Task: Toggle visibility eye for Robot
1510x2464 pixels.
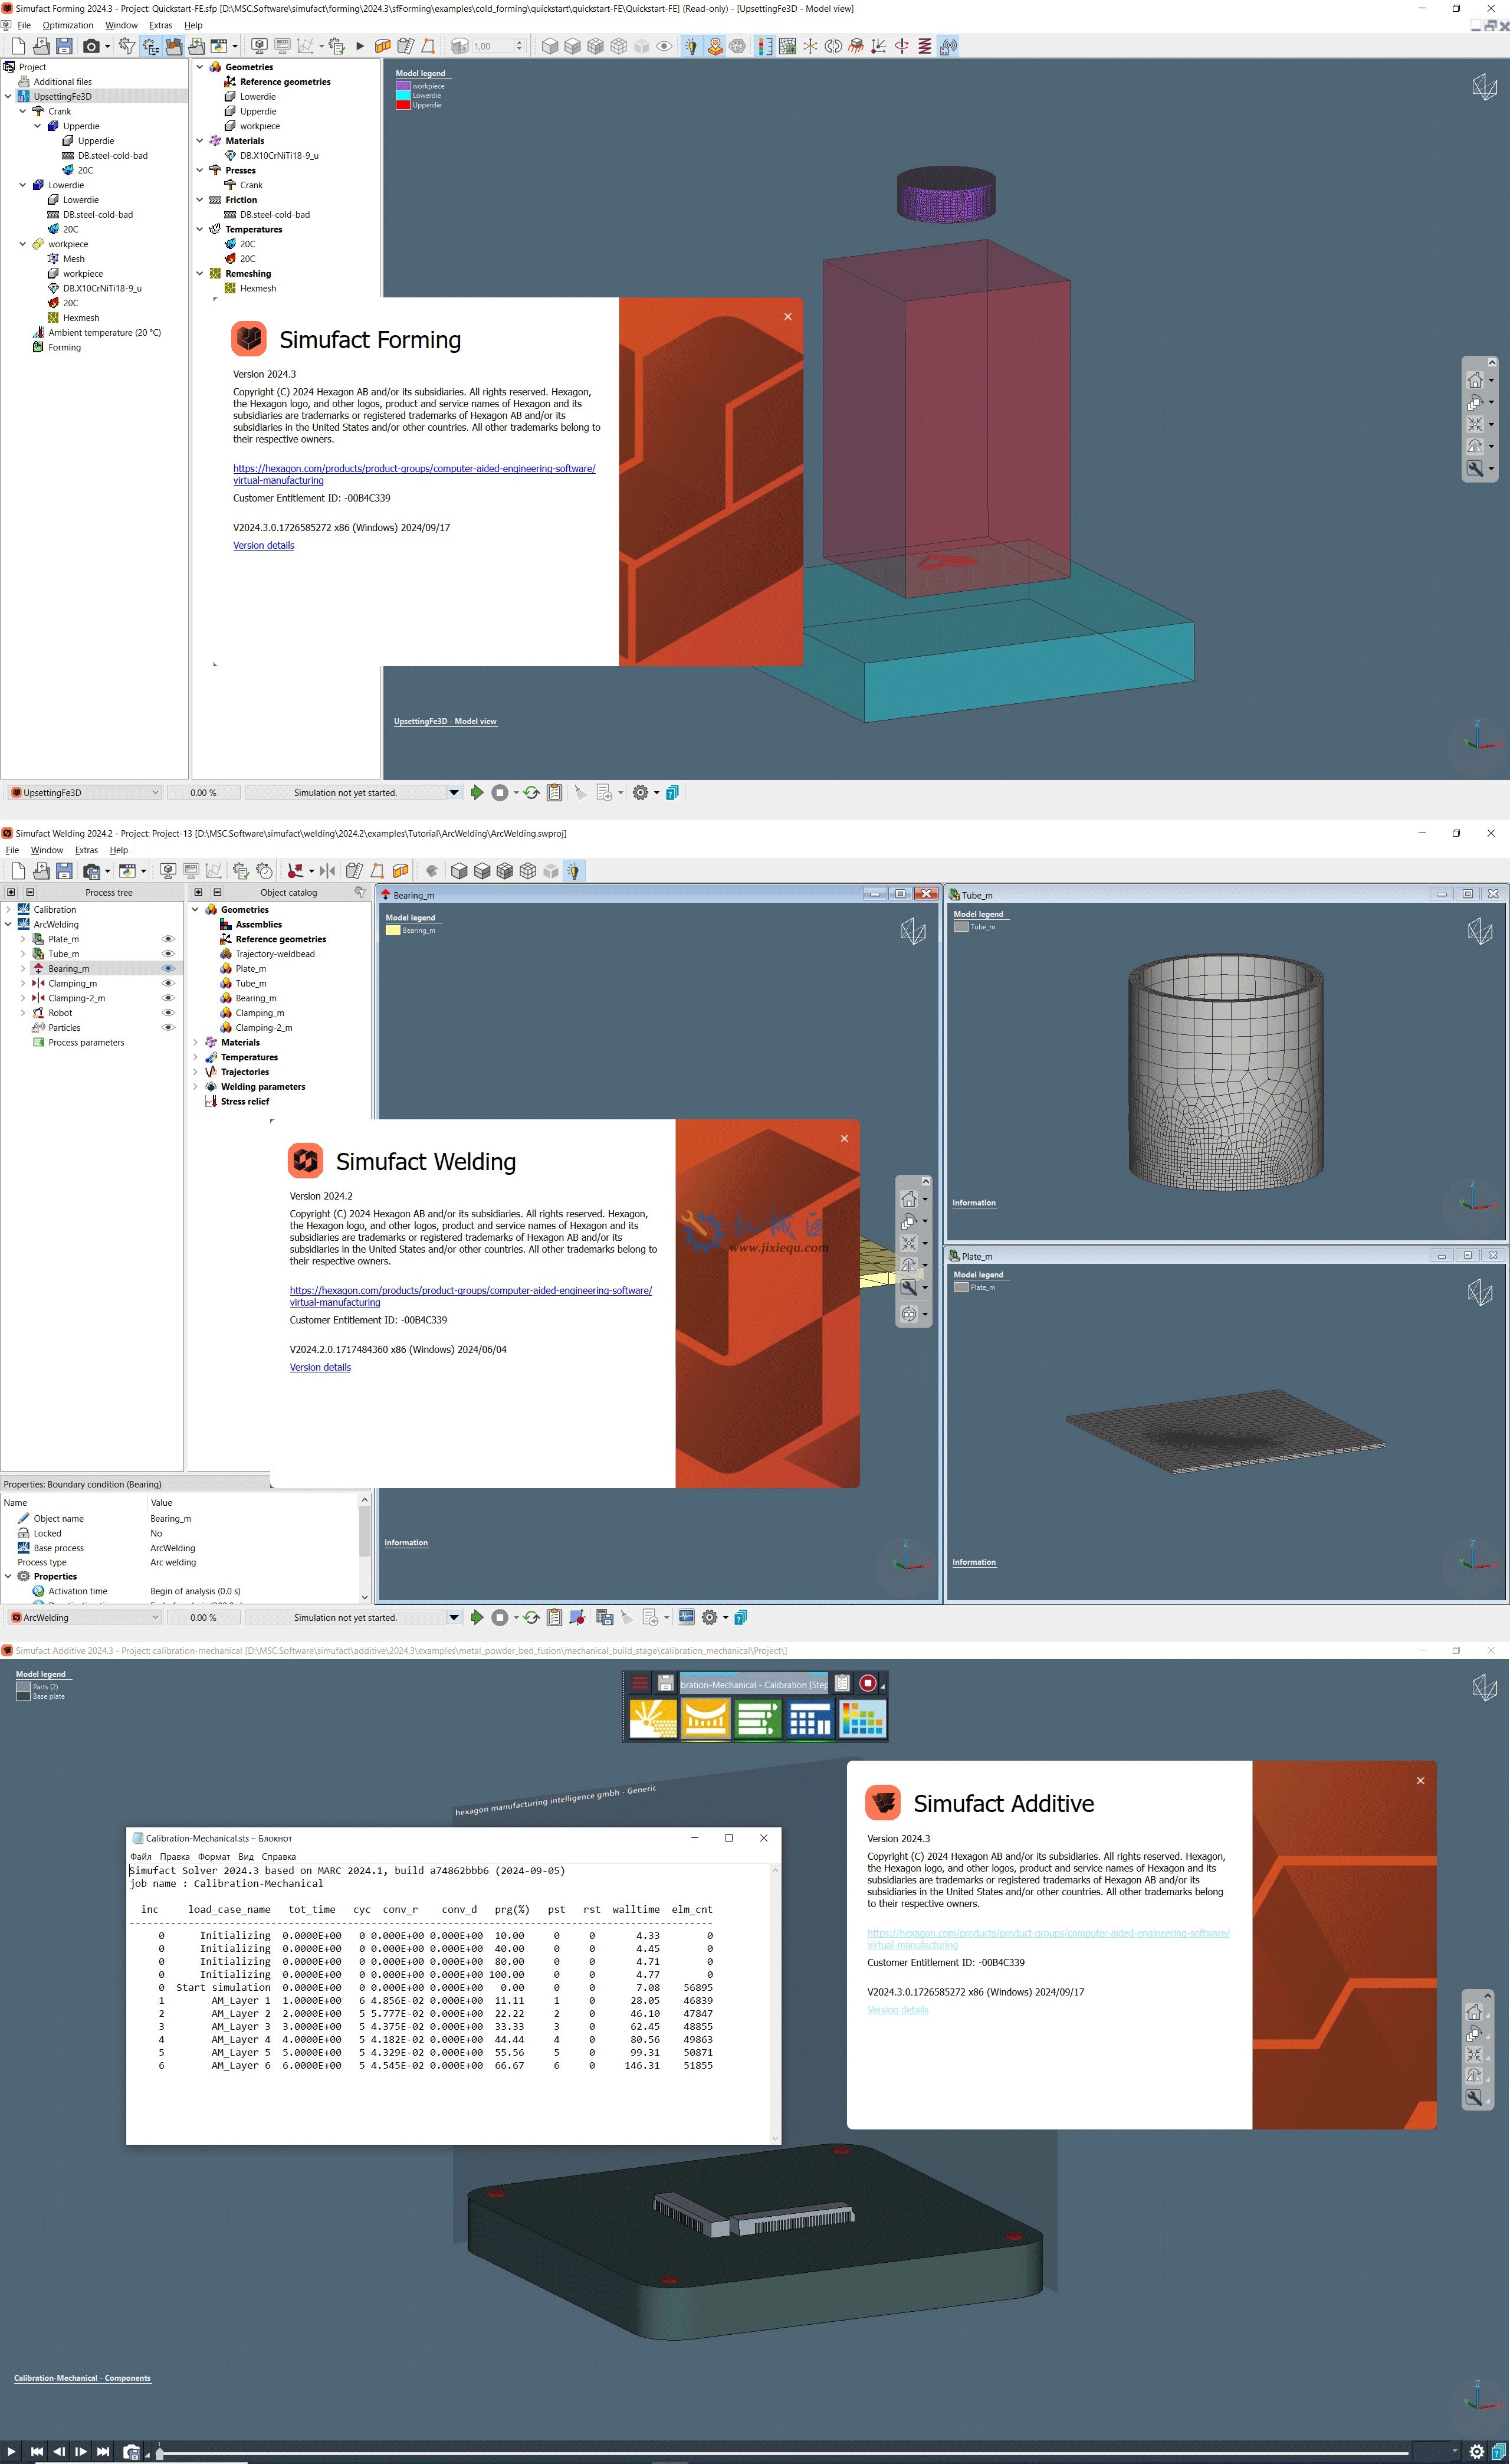Action: [168, 1013]
